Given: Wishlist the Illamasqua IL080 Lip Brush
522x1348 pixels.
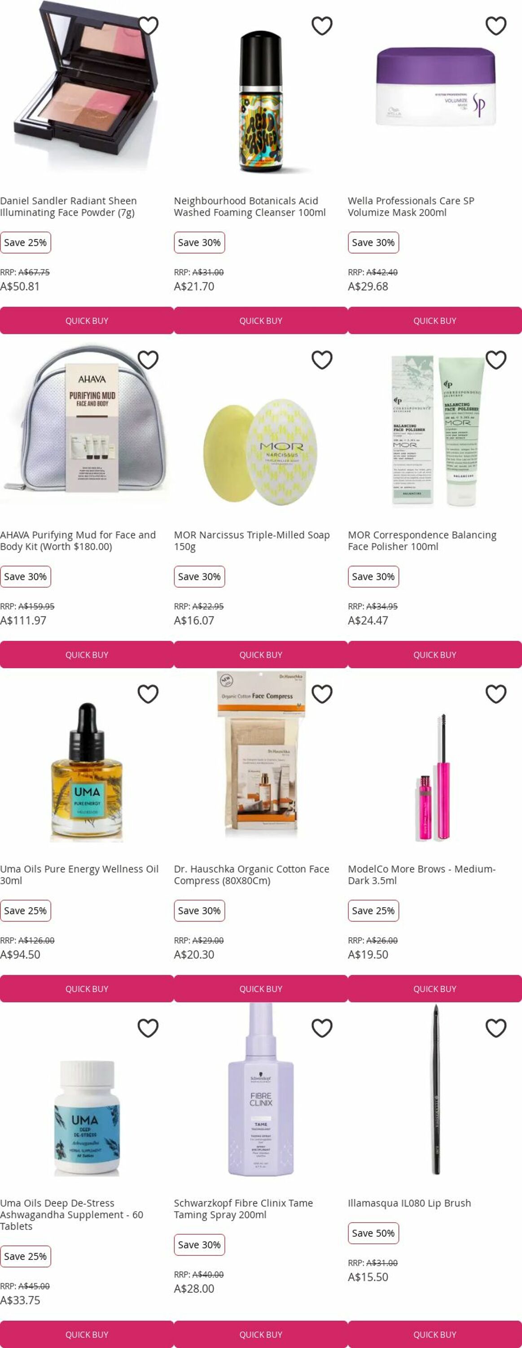Looking at the screenshot, I should [496, 1028].
